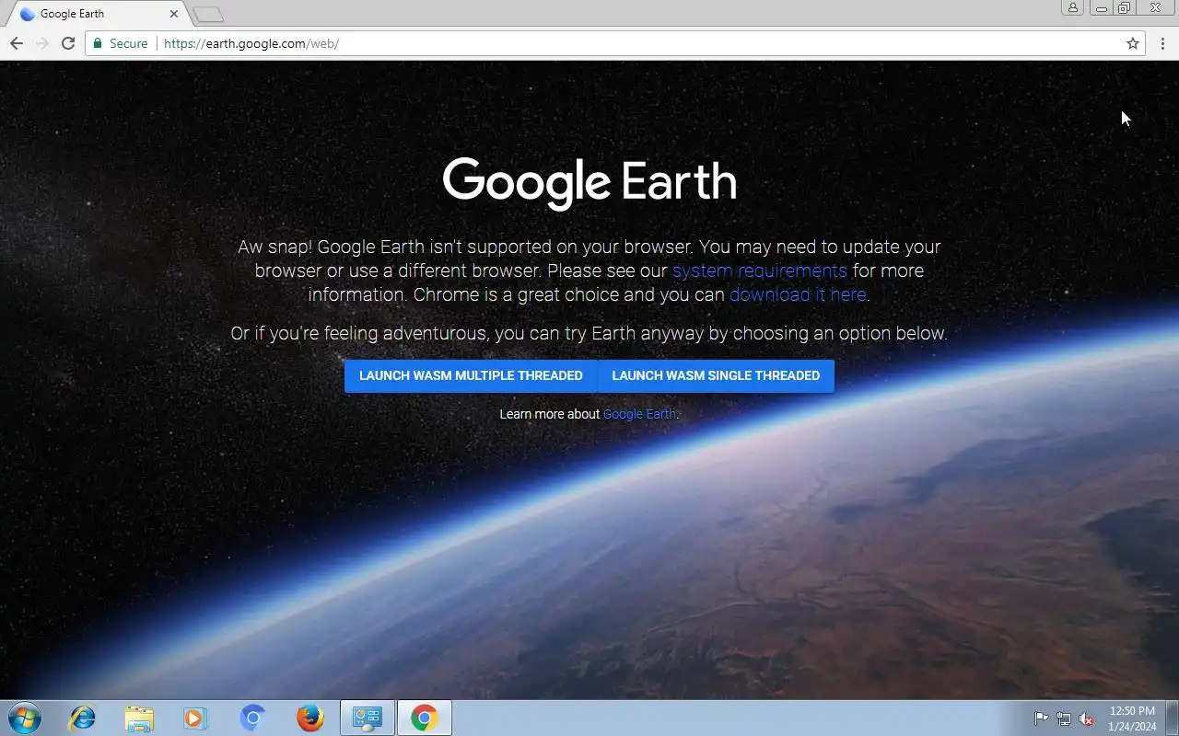Click the browser Forward arrow
Viewport: 1179px width, 736px height.
pyautogui.click(x=41, y=43)
